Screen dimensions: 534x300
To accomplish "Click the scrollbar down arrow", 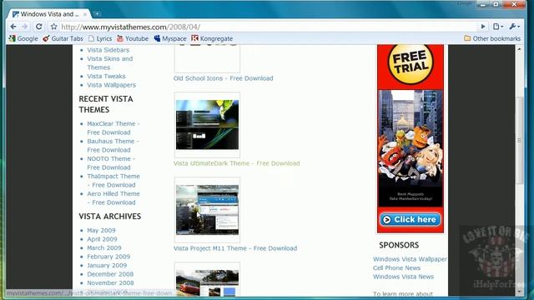I will coord(519,292).
